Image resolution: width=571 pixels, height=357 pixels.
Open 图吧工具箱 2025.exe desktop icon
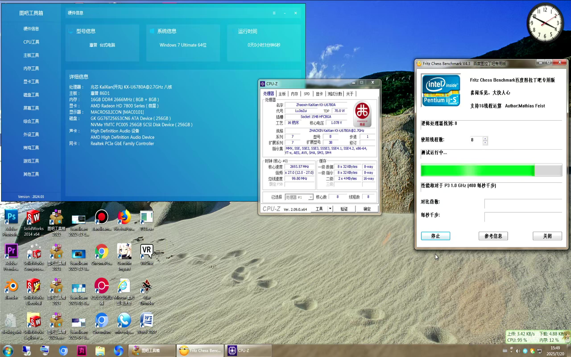coord(56,326)
